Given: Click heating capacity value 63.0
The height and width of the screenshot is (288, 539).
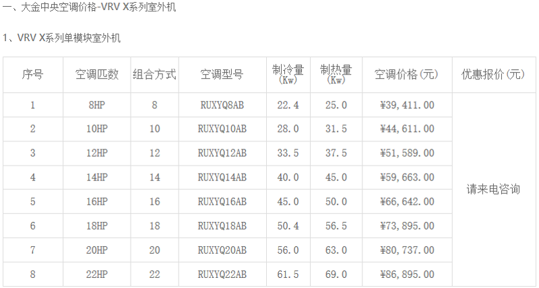Looking at the screenshot, I should click(x=336, y=250).
